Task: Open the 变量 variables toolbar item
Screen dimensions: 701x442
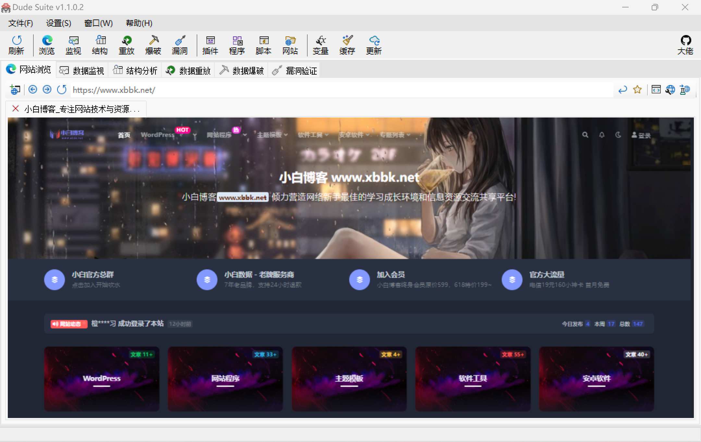Action: click(x=321, y=45)
